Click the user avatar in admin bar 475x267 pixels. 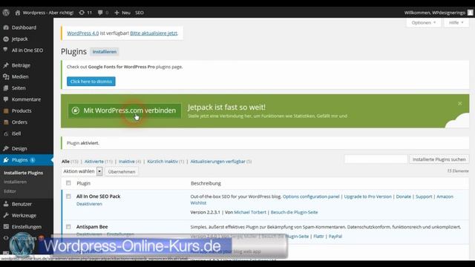(470, 13)
